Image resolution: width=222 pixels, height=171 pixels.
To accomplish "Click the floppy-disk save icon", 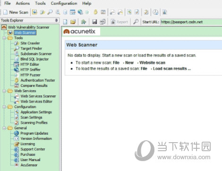I will click(x=94, y=22).
